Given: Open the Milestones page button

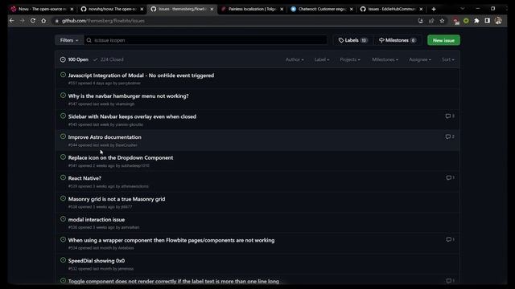Looking at the screenshot, I should click(398, 40).
